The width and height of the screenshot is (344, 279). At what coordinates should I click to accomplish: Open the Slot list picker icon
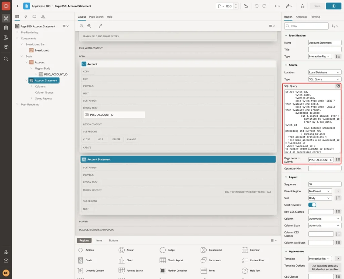[x=338, y=198]
